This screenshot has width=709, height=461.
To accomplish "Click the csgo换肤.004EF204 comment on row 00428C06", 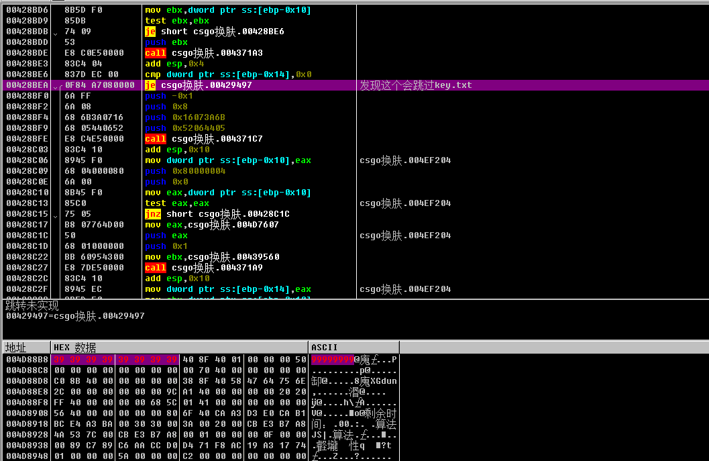I will (x=405, y=160).
